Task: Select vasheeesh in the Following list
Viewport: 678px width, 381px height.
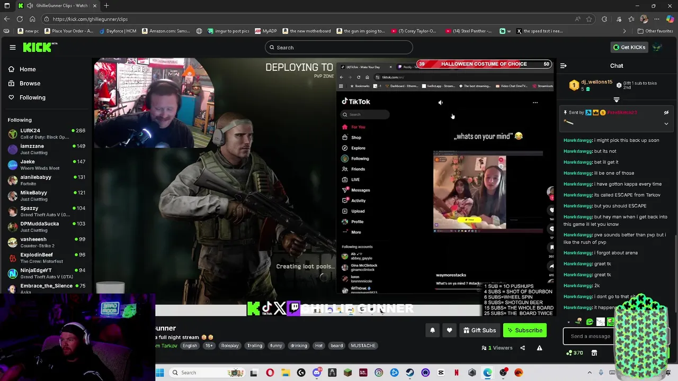Action: tap(47, 242)
